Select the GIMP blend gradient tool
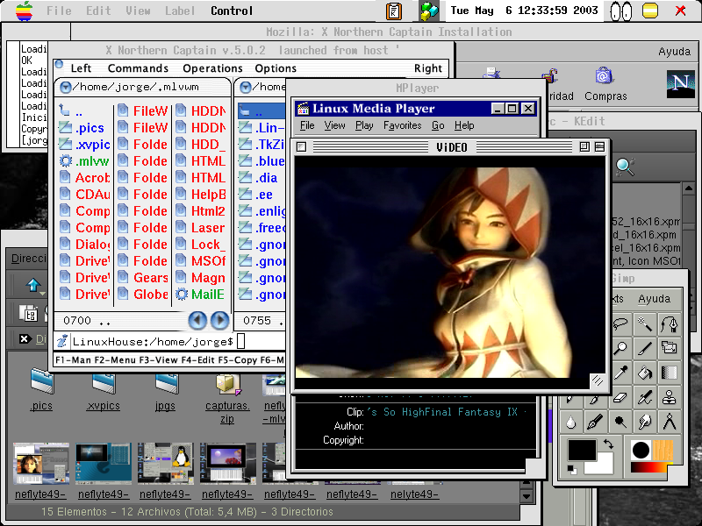 point(669,372)
